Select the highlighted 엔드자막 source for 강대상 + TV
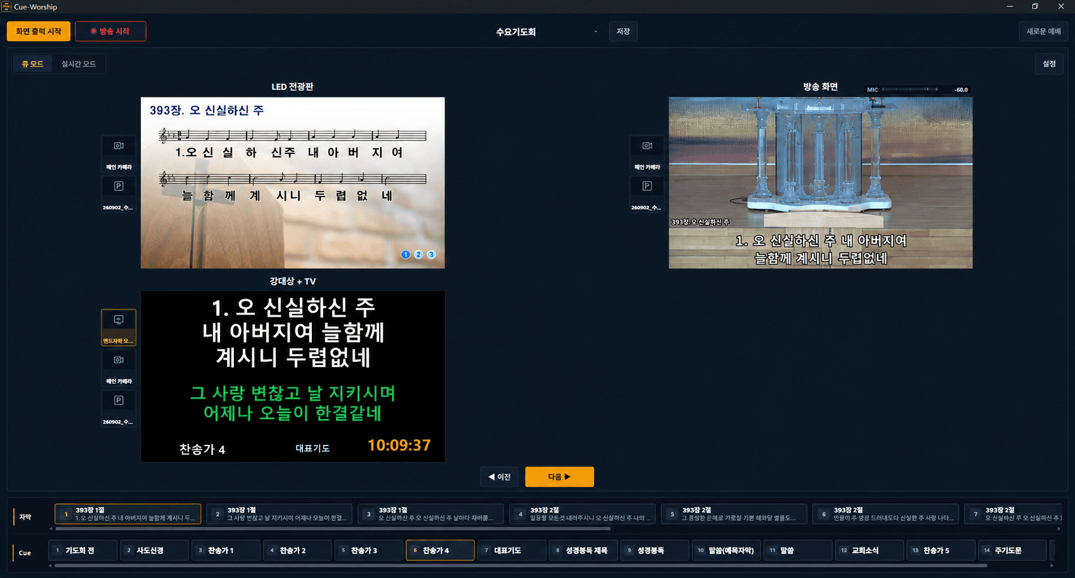 click(119, 327)
